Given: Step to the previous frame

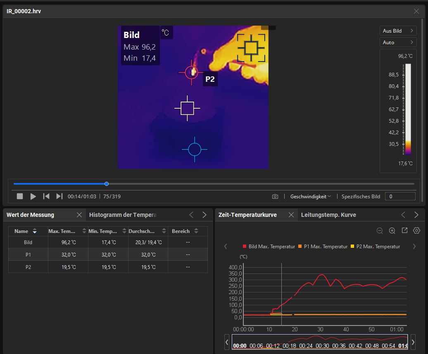Looking at the screenshot, I should (46, 197).
